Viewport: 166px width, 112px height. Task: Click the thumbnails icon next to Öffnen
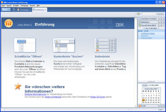[14, 10]
